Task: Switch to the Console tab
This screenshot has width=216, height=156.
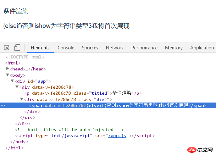Action: coord(66,48)
